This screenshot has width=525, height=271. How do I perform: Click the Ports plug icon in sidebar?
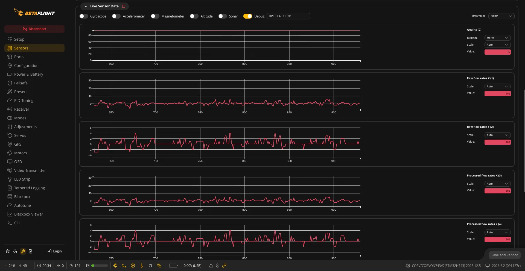(x=10, y=57)
